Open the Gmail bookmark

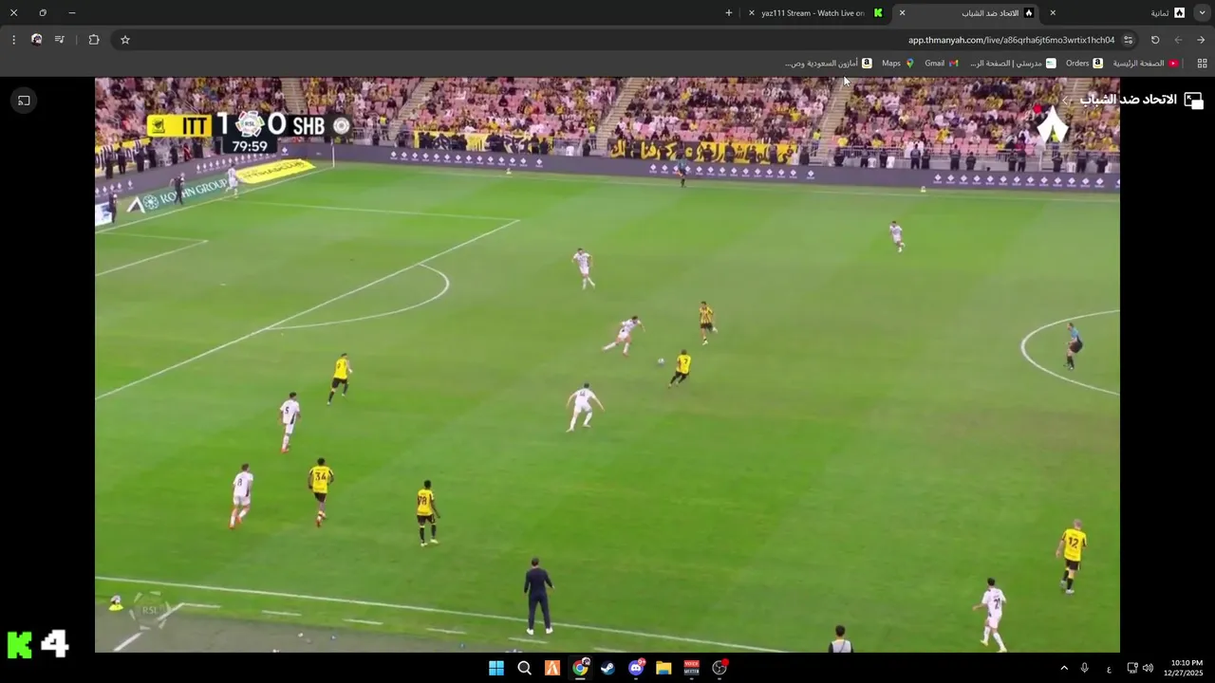coord(942,64)
